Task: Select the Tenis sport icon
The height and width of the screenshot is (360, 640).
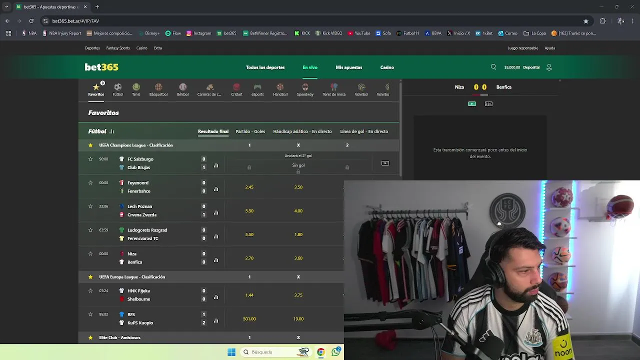Action: click(136, 90)
